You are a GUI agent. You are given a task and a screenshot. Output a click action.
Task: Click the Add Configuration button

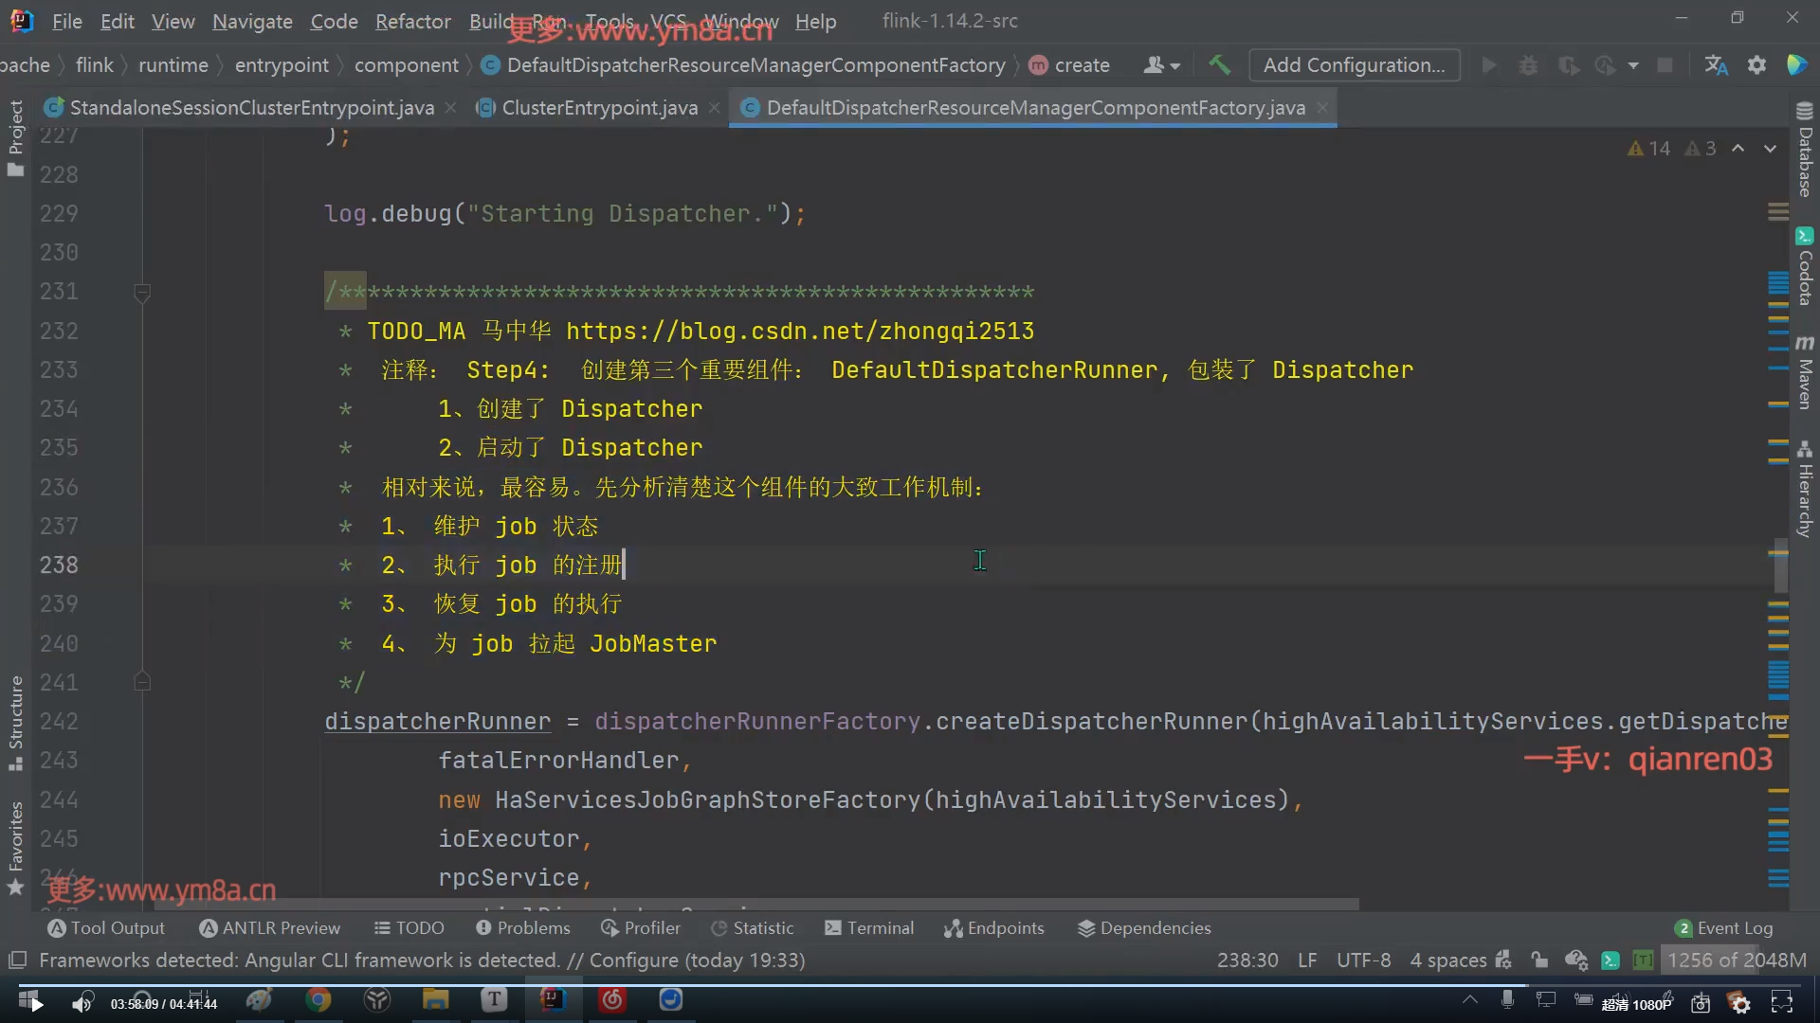click(1354, 65)
